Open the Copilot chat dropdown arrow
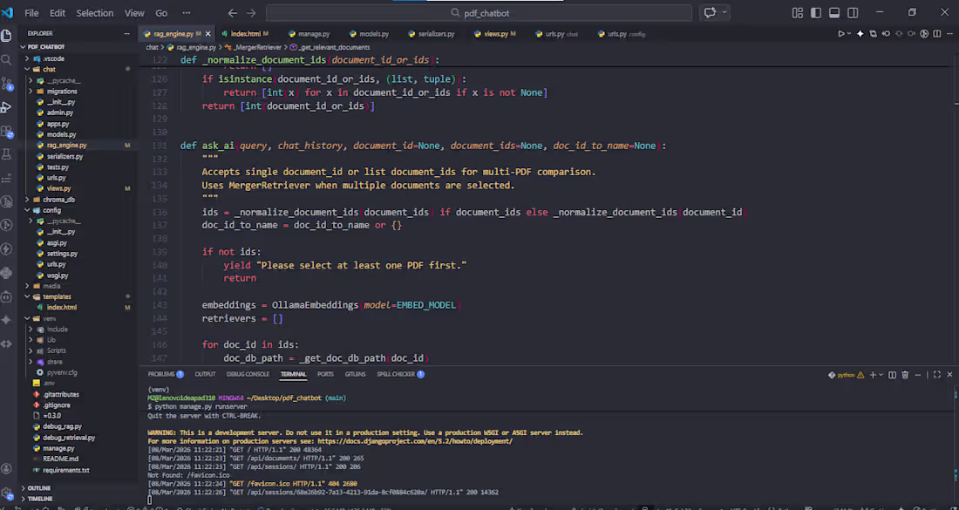 click(x=724, y=13)
